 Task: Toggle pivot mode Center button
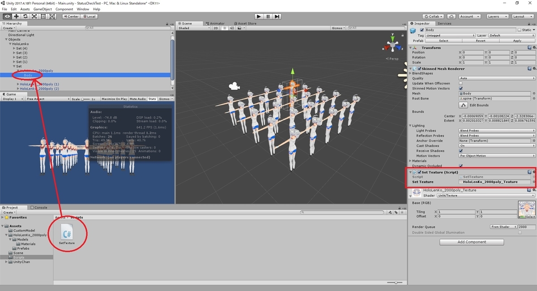[71, 17]
